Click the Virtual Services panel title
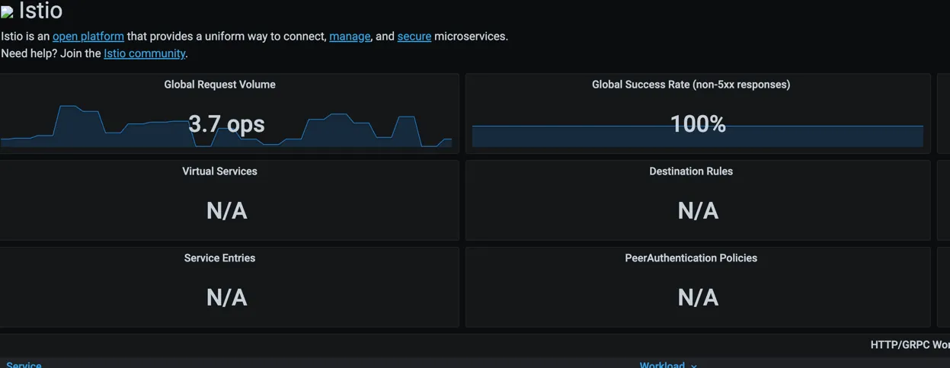The width and height of the screenshot is (950, 368). [x=220, y=171]
